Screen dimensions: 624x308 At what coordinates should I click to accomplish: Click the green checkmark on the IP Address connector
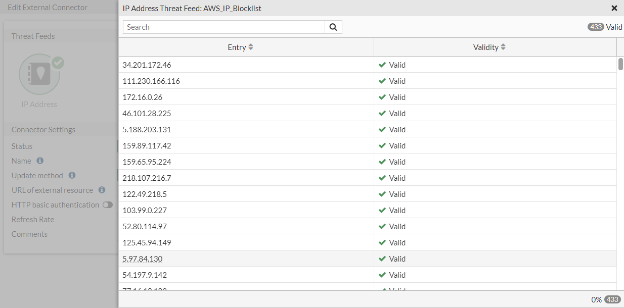[58, 62]
